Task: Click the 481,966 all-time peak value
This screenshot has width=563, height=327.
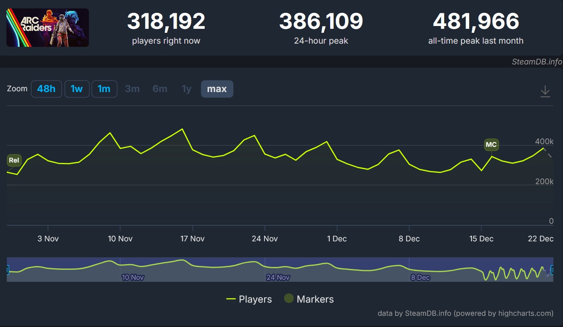Action: (476, 21)
